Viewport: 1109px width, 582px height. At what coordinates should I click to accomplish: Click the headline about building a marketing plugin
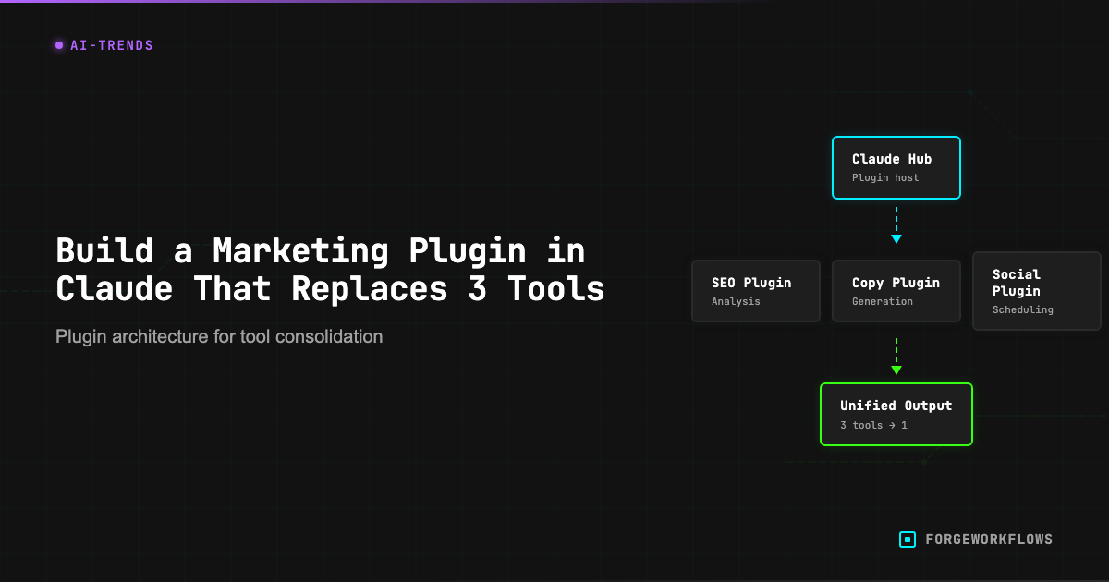[330, 269]
